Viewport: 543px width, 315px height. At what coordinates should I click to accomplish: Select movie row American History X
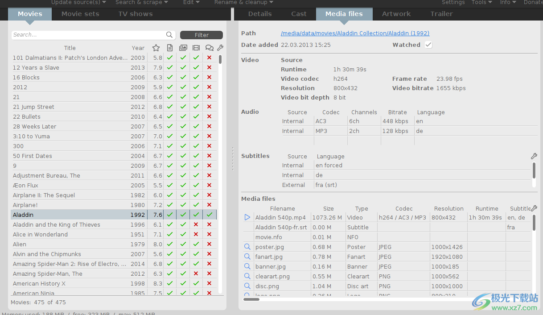point(114,283)
